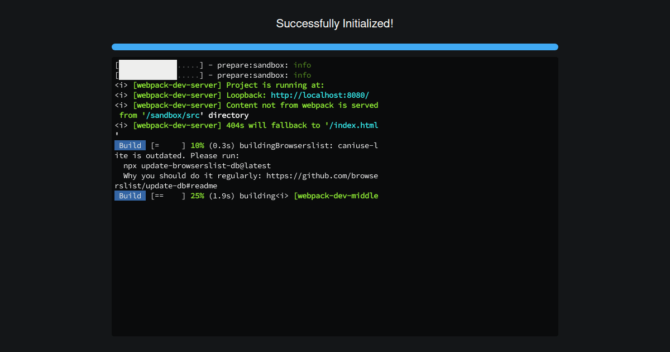Select the 25% build progress indicator
The width and height of the screenshot is (670, 352).
[197, 196]
